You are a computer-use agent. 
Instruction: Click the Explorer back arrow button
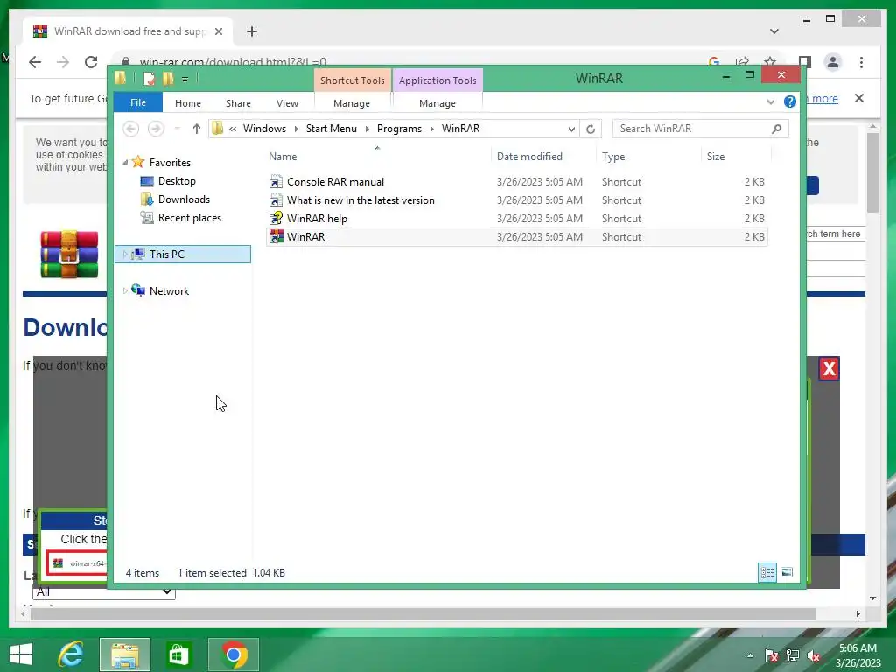(x=131, y=129)
